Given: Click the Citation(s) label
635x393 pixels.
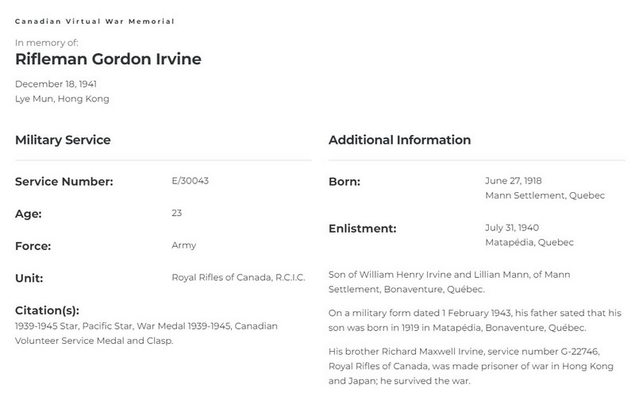Looking at the screenshot, I should pos(47,310).
